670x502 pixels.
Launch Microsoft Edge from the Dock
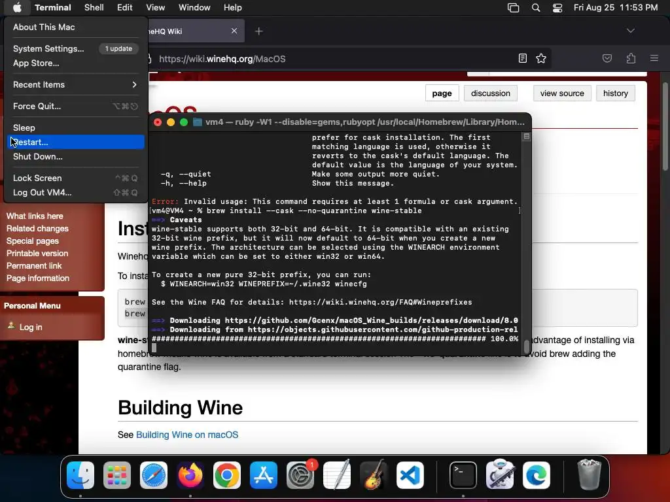click(x=537, y=475)
